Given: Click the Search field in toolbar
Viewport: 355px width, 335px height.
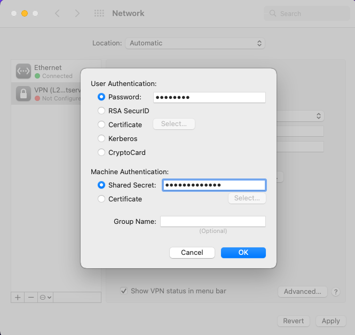Looking at the screenshot, I should [307, 13].
